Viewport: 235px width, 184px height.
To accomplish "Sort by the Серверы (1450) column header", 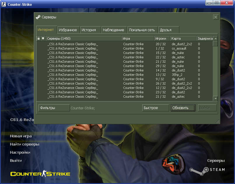I will tap(84, 38).
